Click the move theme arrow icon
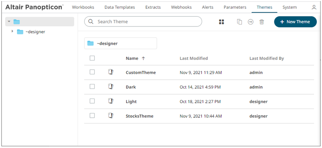The width and height of the screenshot is (322, 148). point(251,22)
